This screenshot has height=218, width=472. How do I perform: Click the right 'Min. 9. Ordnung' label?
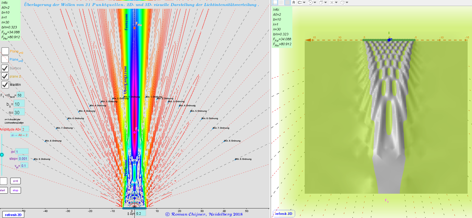coord(243,159)
